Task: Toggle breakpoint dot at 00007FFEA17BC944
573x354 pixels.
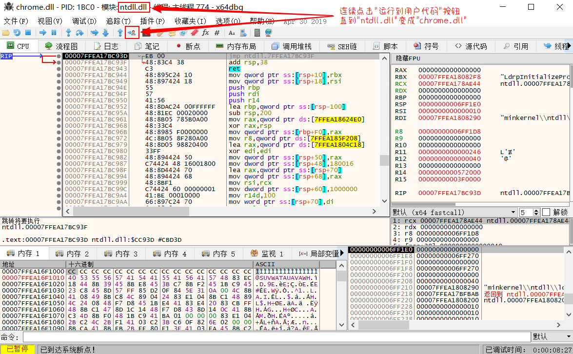Action: click(x=59, y=75)
